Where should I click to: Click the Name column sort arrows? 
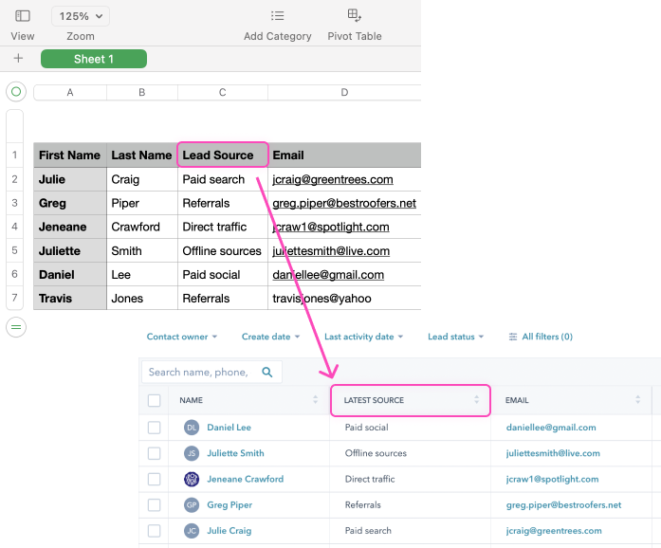[x=315, y=400]
